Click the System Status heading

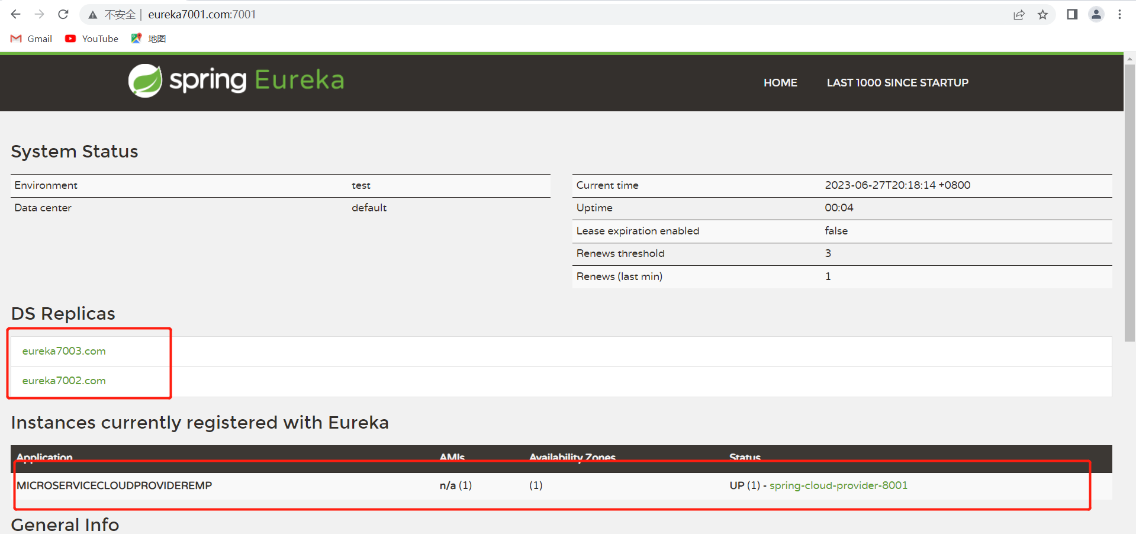75,152
